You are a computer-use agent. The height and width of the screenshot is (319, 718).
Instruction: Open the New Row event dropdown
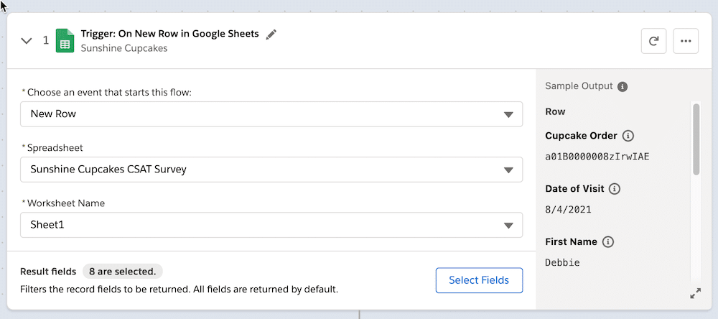pos(271,114)
